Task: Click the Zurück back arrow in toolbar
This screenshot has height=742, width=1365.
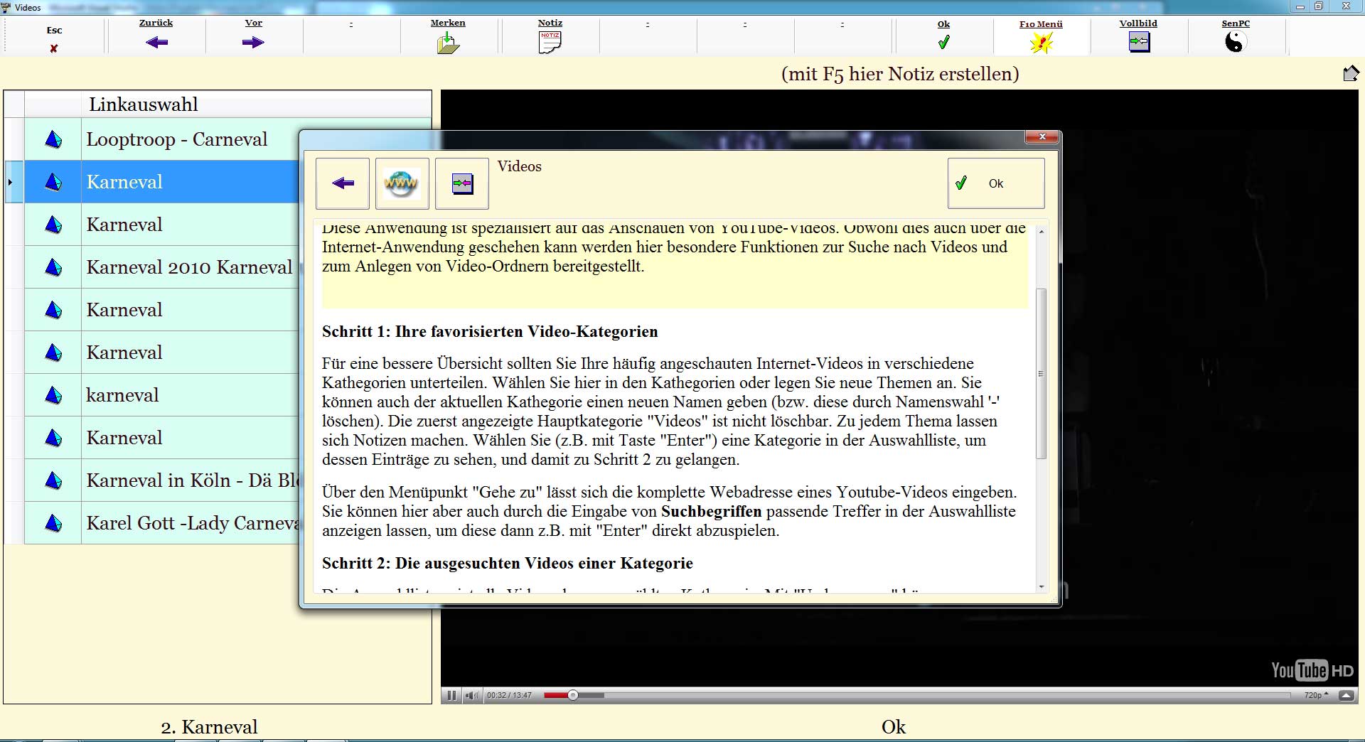Action: pyautogui.click(x=156, y=42)
